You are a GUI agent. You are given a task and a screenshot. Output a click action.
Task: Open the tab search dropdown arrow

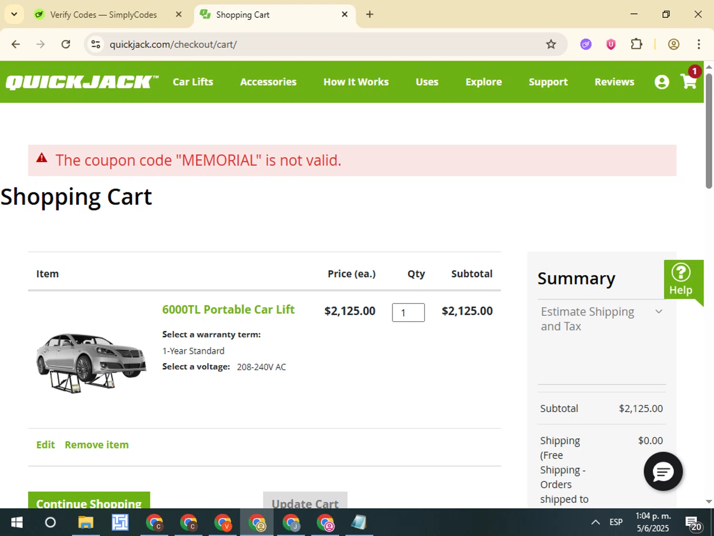tap(14, 14)
